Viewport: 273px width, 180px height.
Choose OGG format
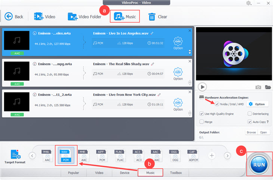(x=175, y=155)
